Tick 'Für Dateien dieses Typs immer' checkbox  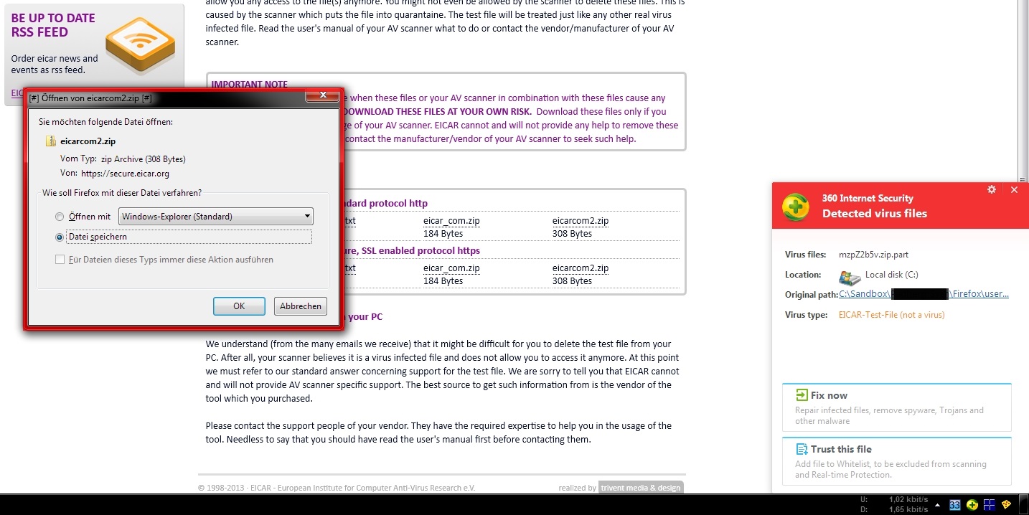[x=60, y=260]
